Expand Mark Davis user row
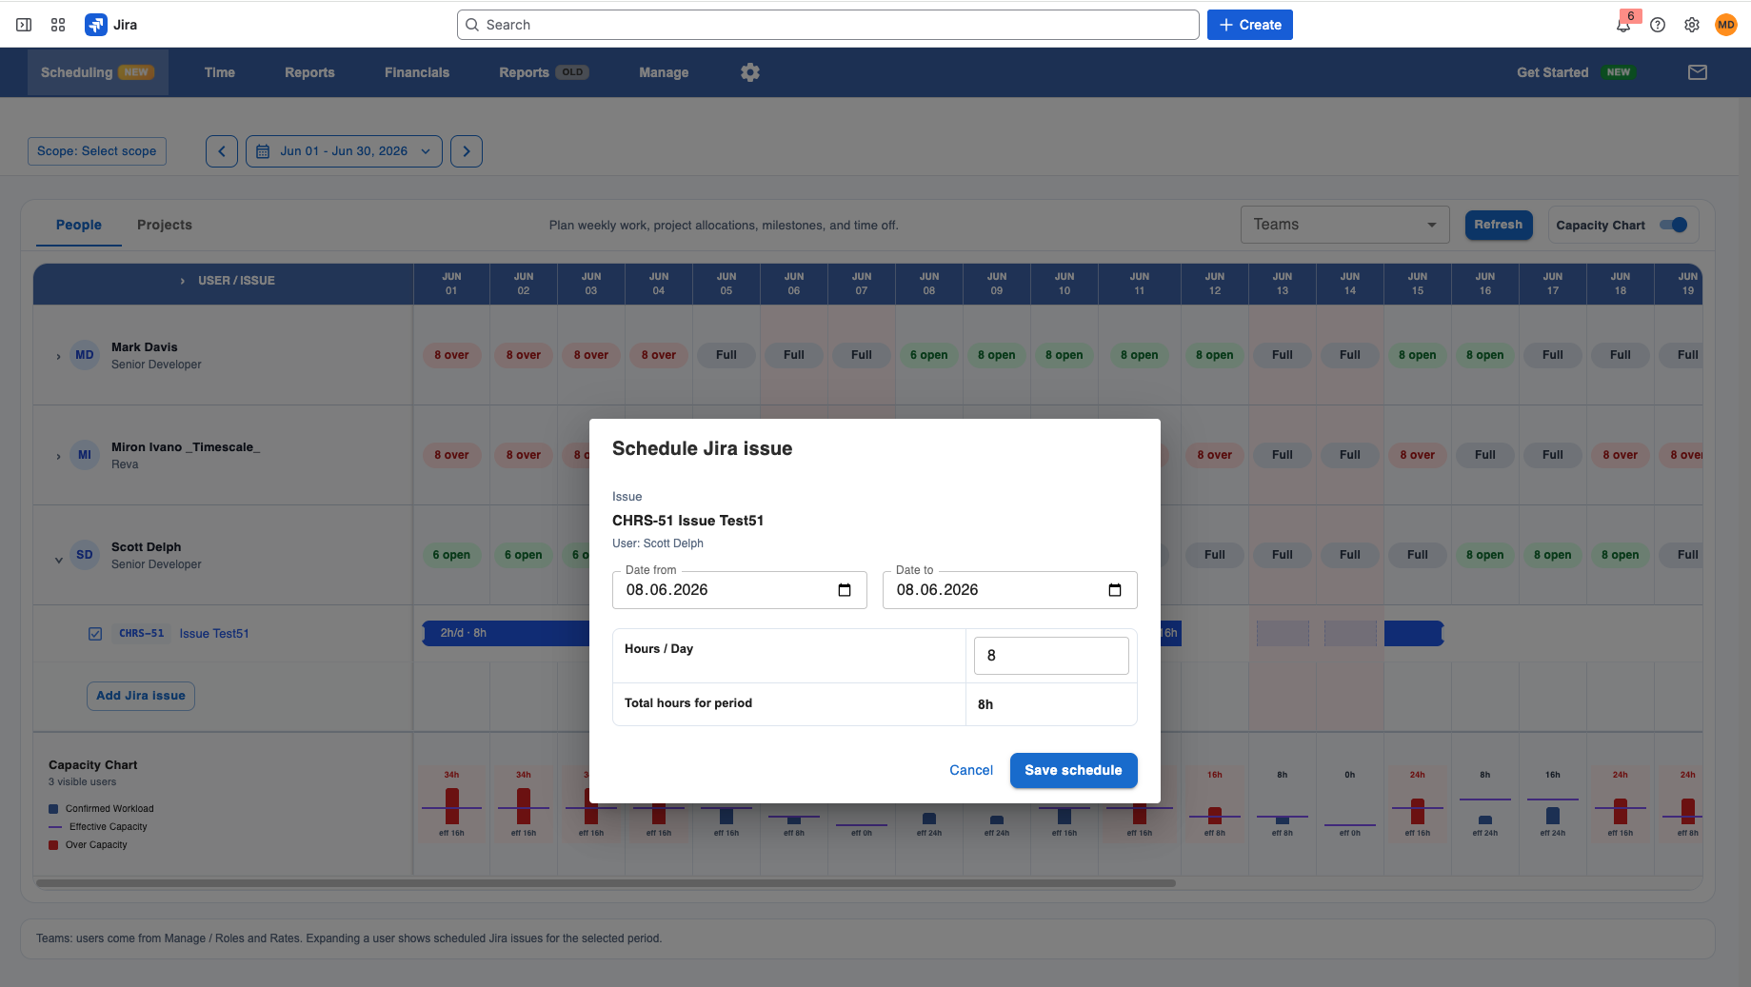Image resolution: width=1751 pixels, height=987 pixels. [58, 357]
